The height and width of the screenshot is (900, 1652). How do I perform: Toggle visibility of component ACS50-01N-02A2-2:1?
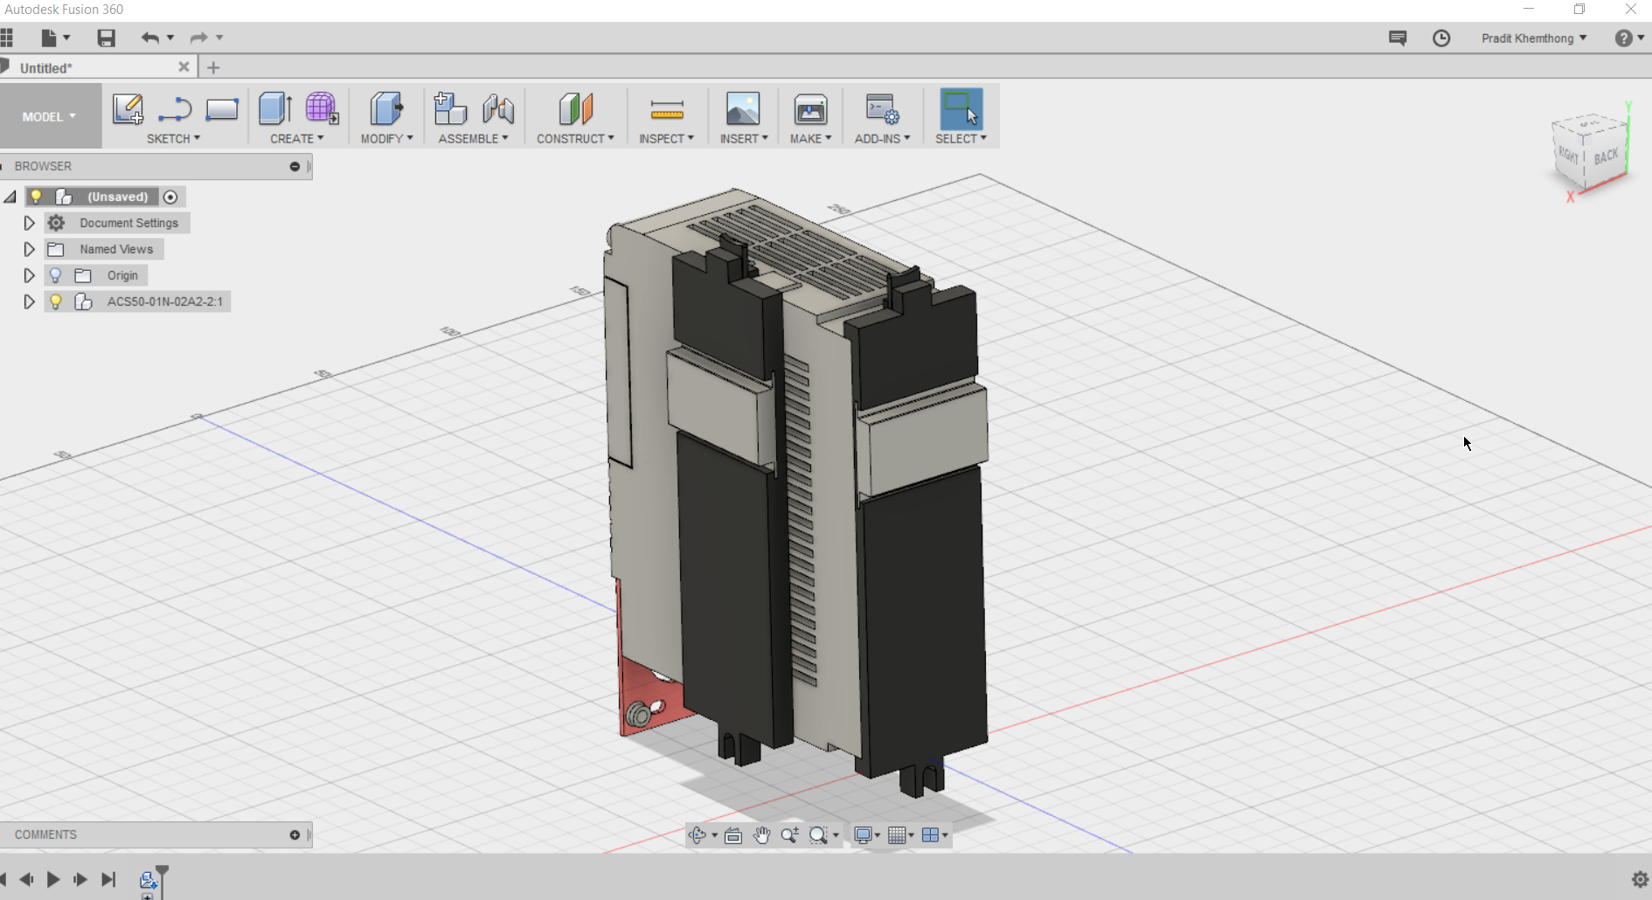click(x=56, y=301)
